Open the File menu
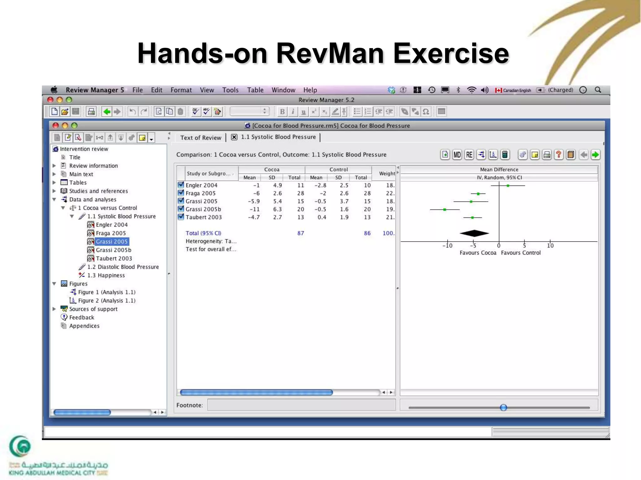The image size is (641, 480). (137, 90)
